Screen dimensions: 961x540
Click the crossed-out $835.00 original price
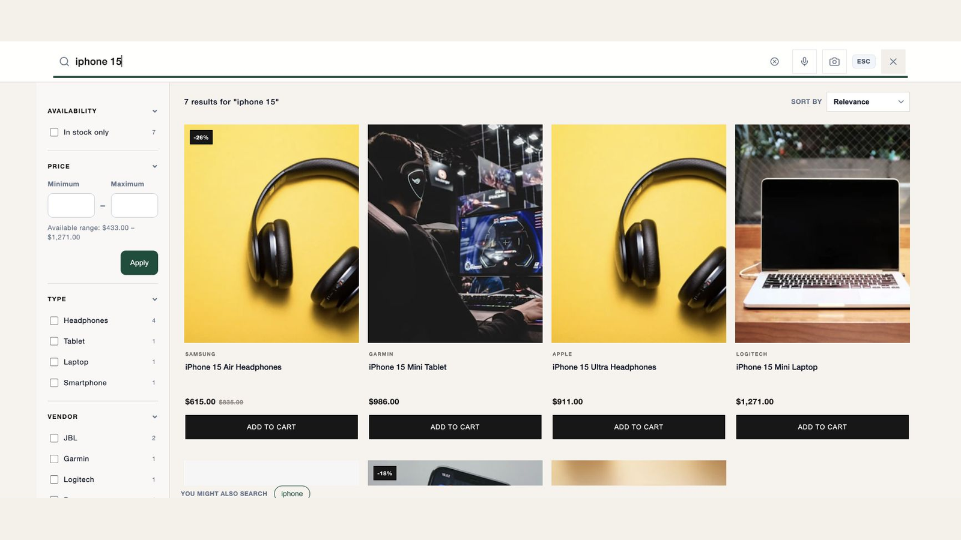tap(231, 403)
